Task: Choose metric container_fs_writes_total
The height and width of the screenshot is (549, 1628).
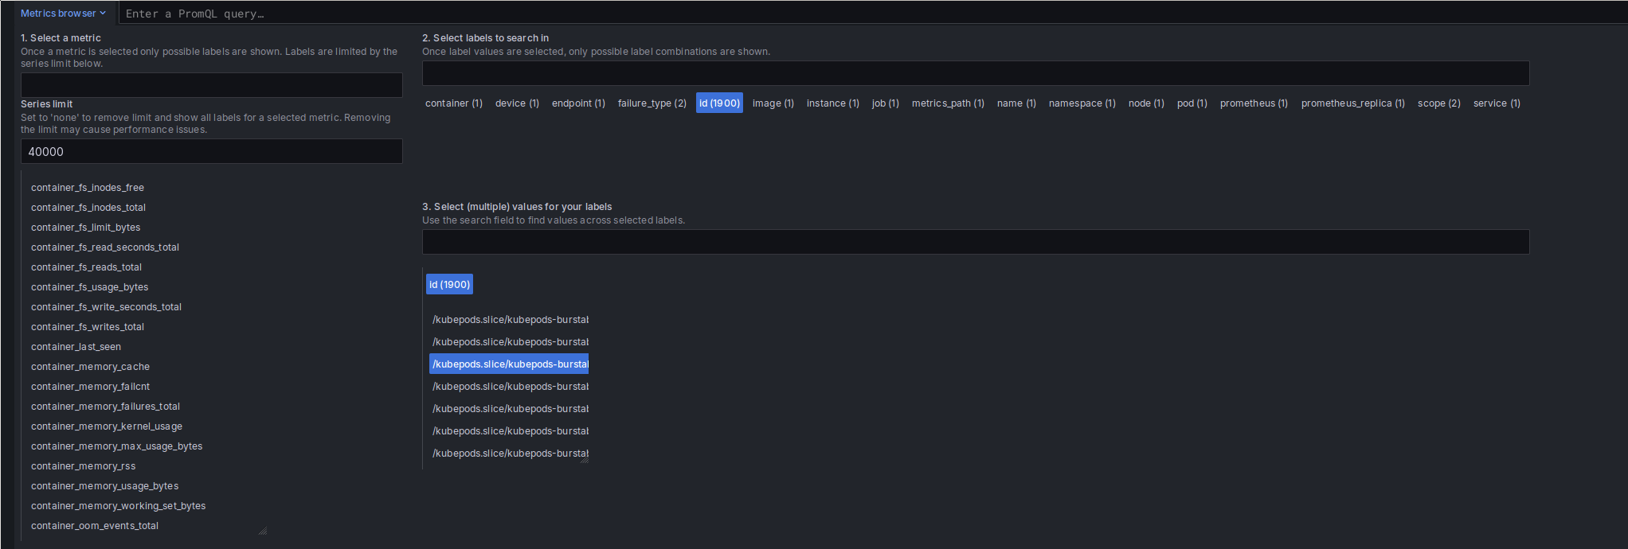Action: [x=88, y=327]
